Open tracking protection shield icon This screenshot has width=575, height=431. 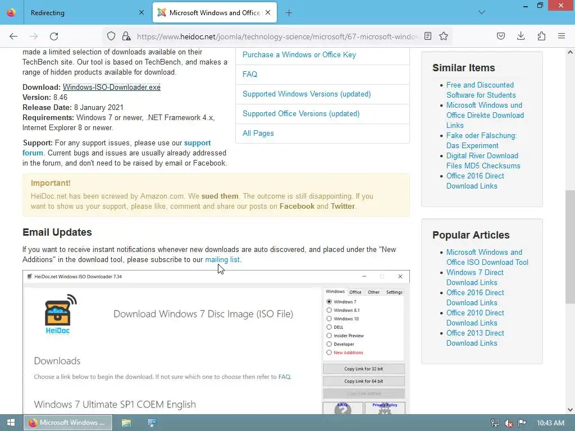tap(111, 36)
